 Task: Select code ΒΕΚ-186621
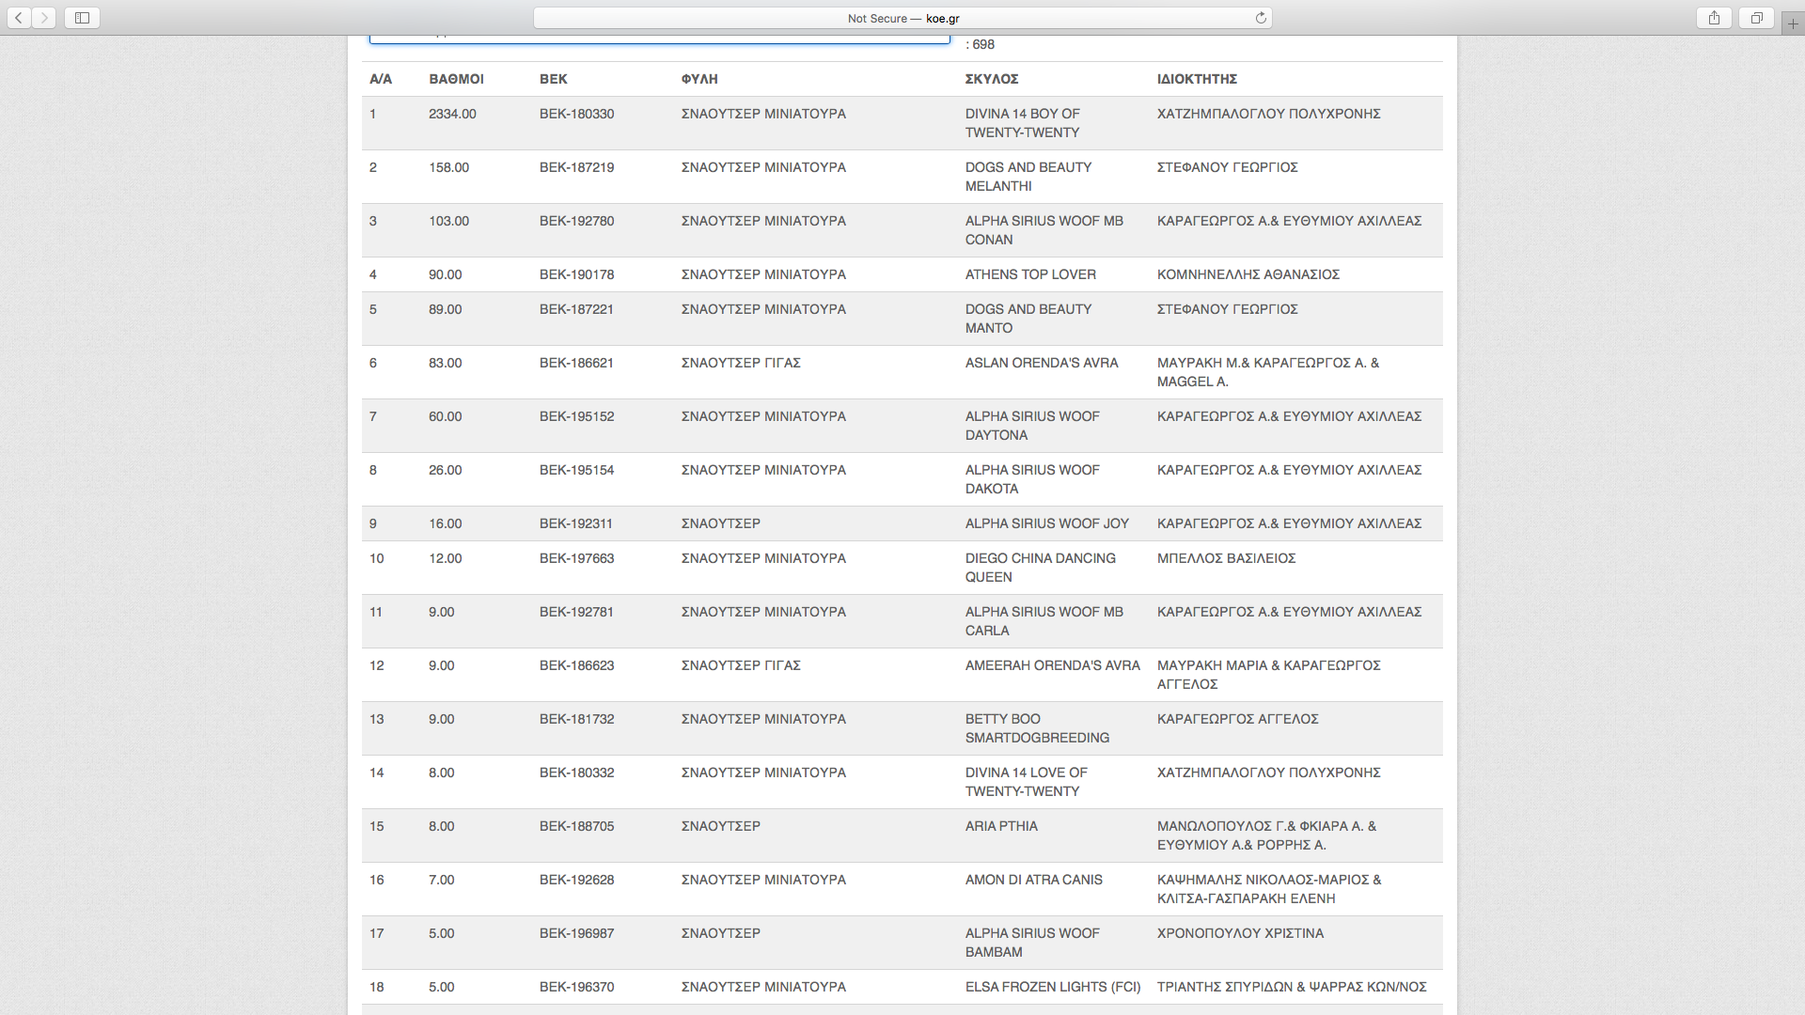(x=576, y=363)
